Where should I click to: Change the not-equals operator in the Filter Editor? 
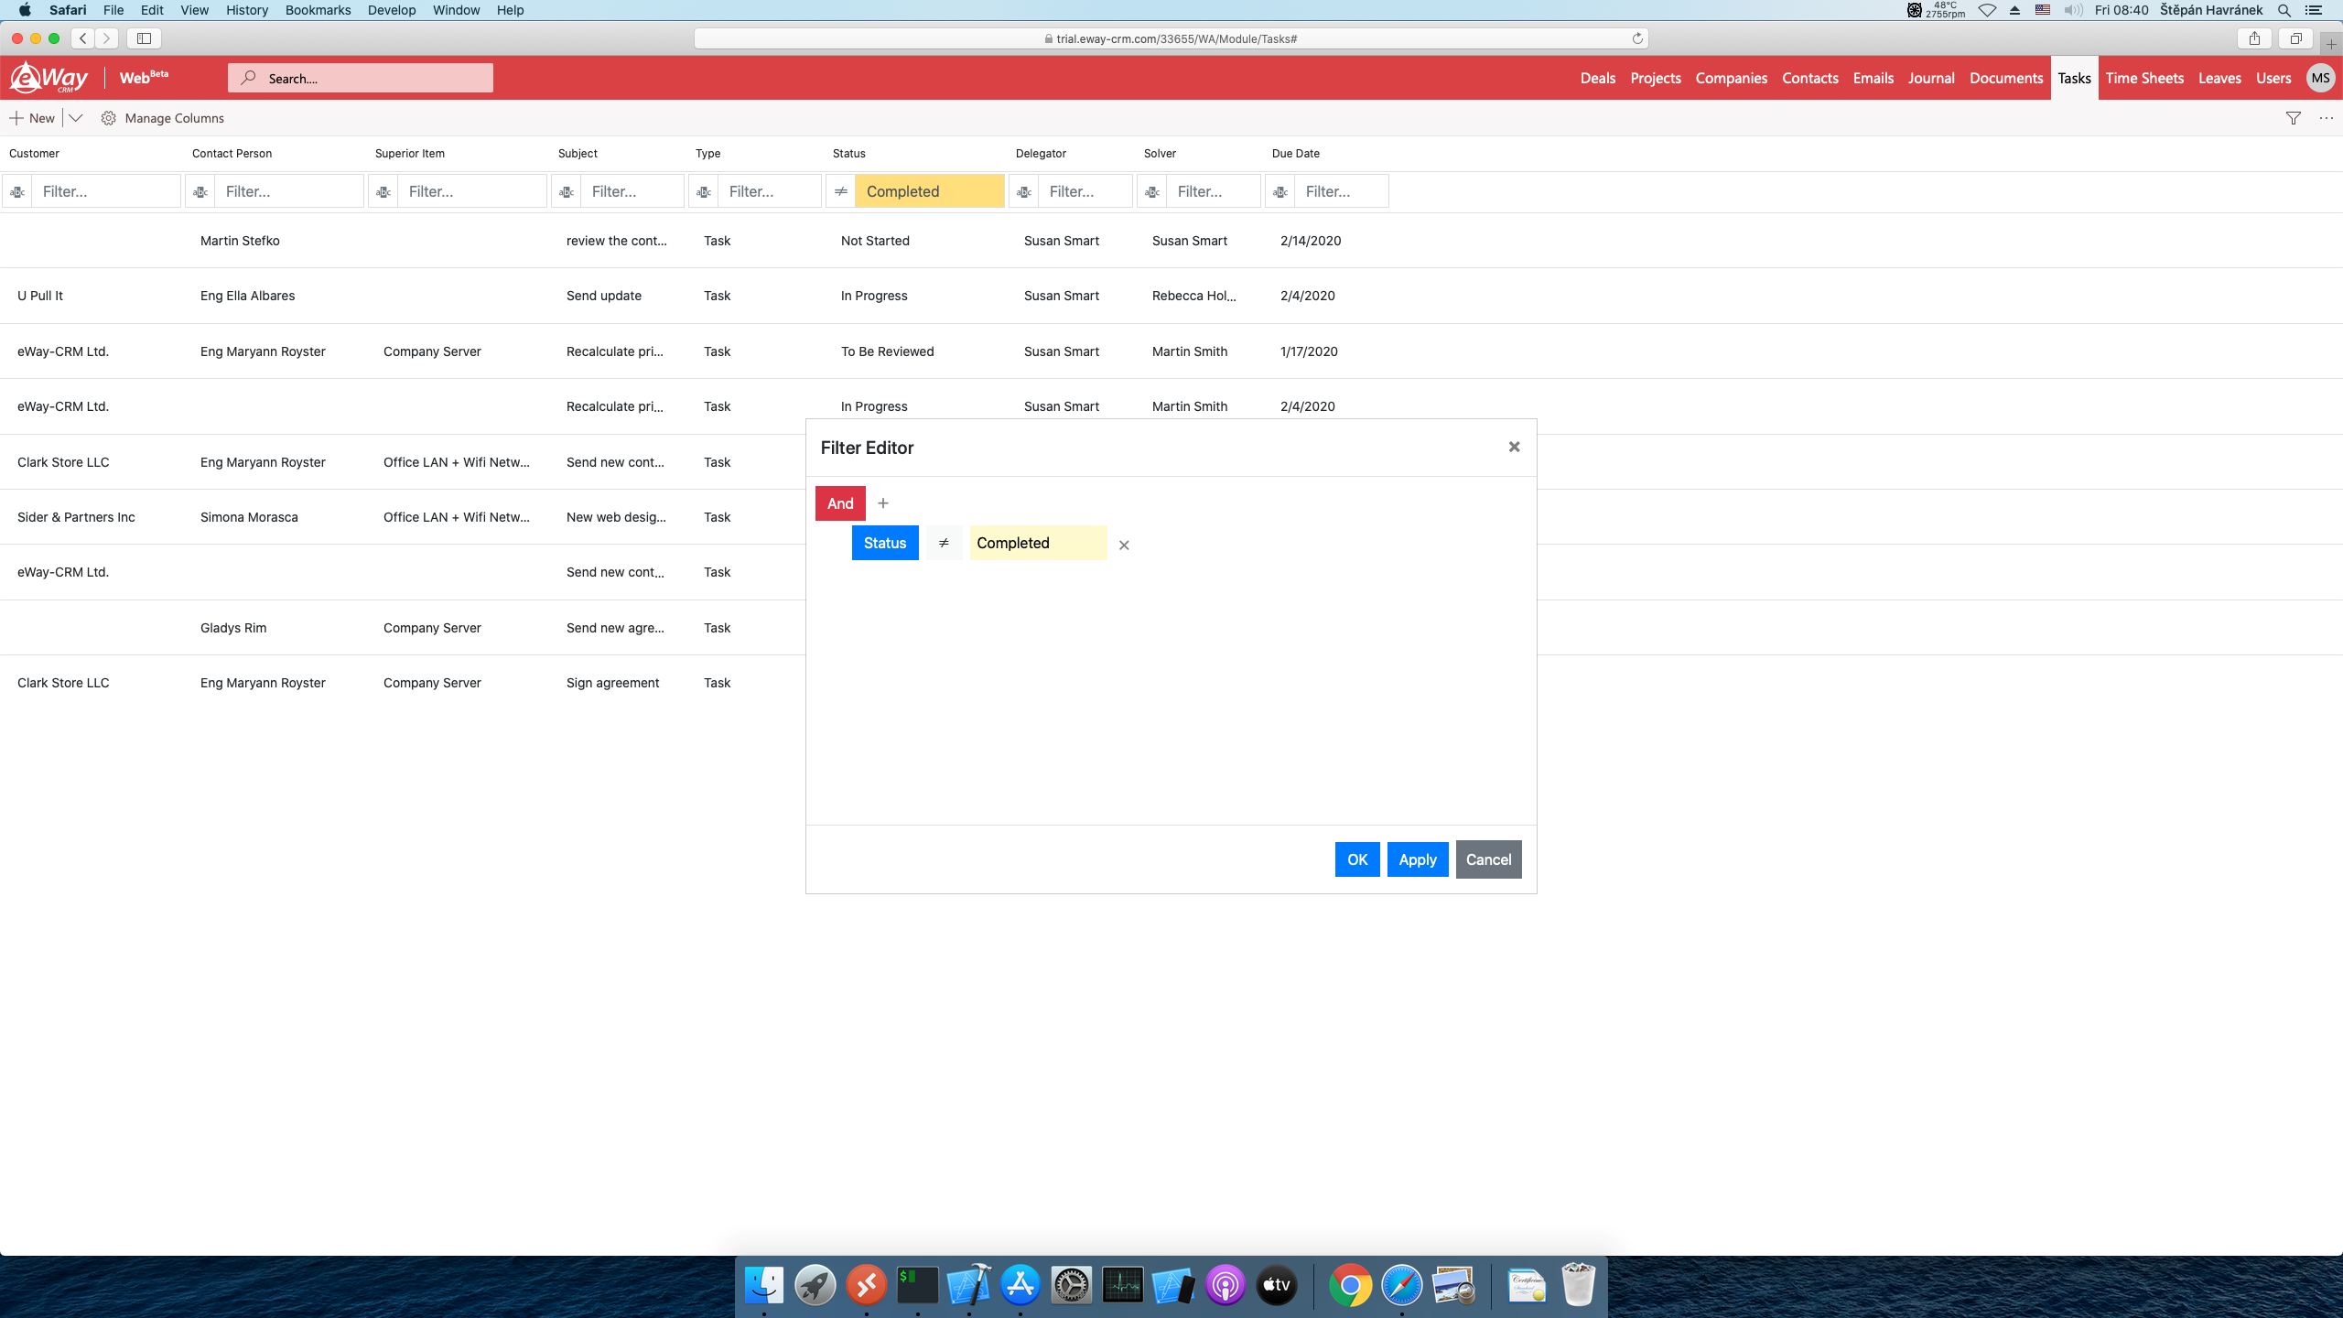944,543
